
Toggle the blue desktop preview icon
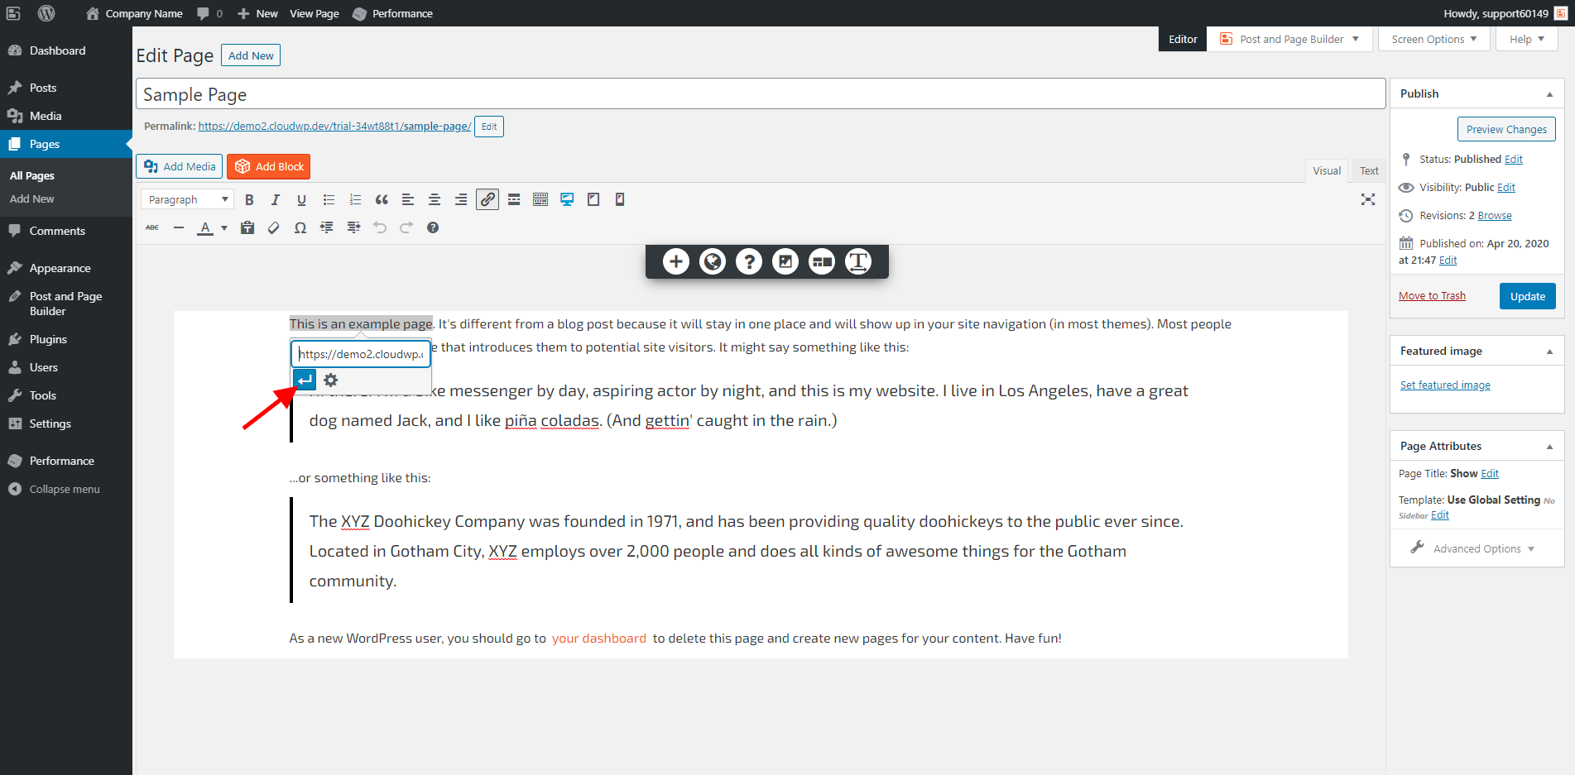(x=567, y=199)
